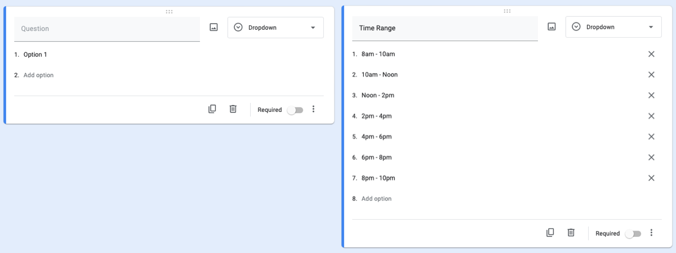Click Add option under Option 1
This screenshot has width=676, height=253.
click(38, 75)
